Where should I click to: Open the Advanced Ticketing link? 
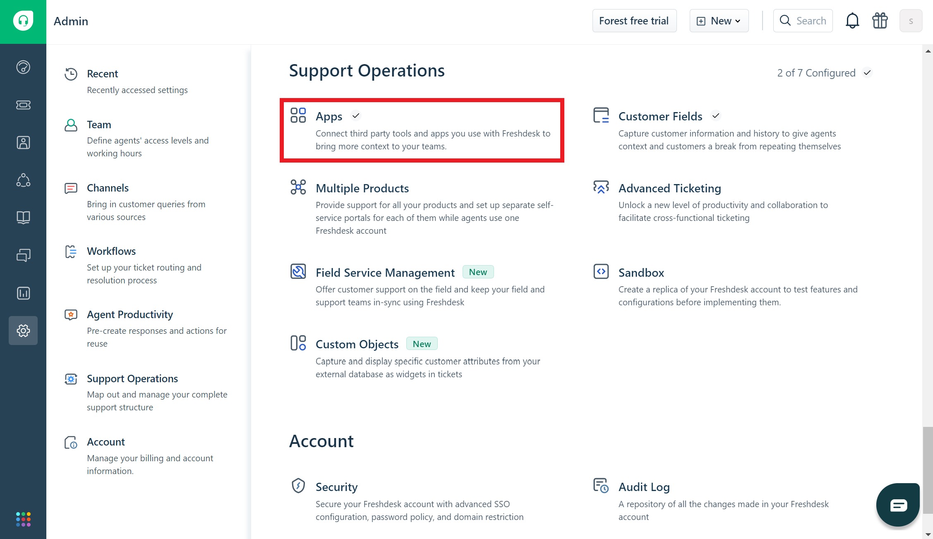(x=669, y=188)
